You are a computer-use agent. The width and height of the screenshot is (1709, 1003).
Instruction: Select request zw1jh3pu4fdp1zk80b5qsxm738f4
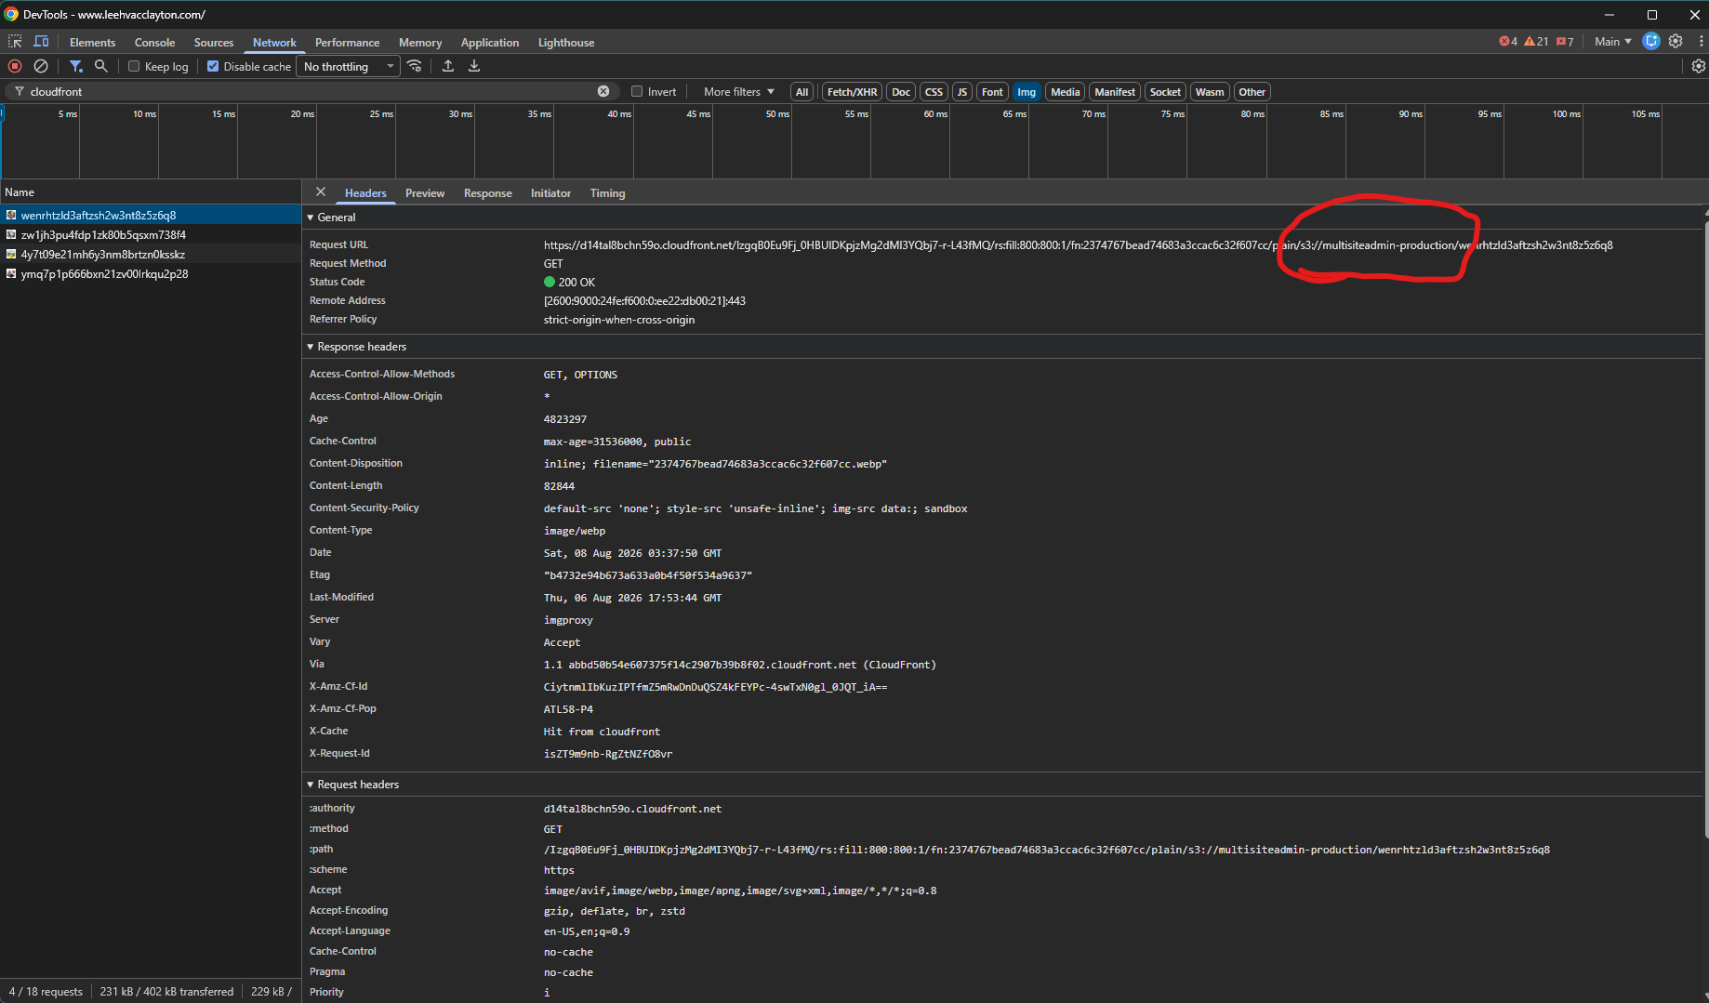[x=151, y=234]
